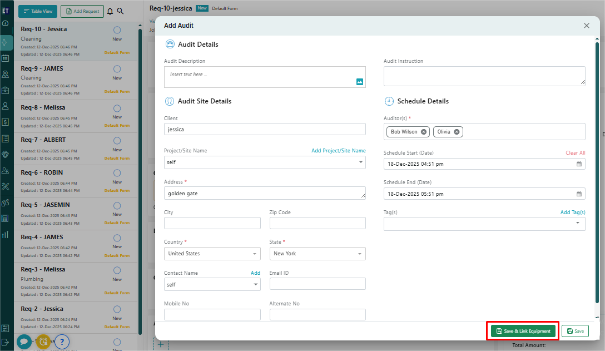Click Add Project/Site Name link
This screenshot has width=605, height=351.
click(x=338, y=151)
